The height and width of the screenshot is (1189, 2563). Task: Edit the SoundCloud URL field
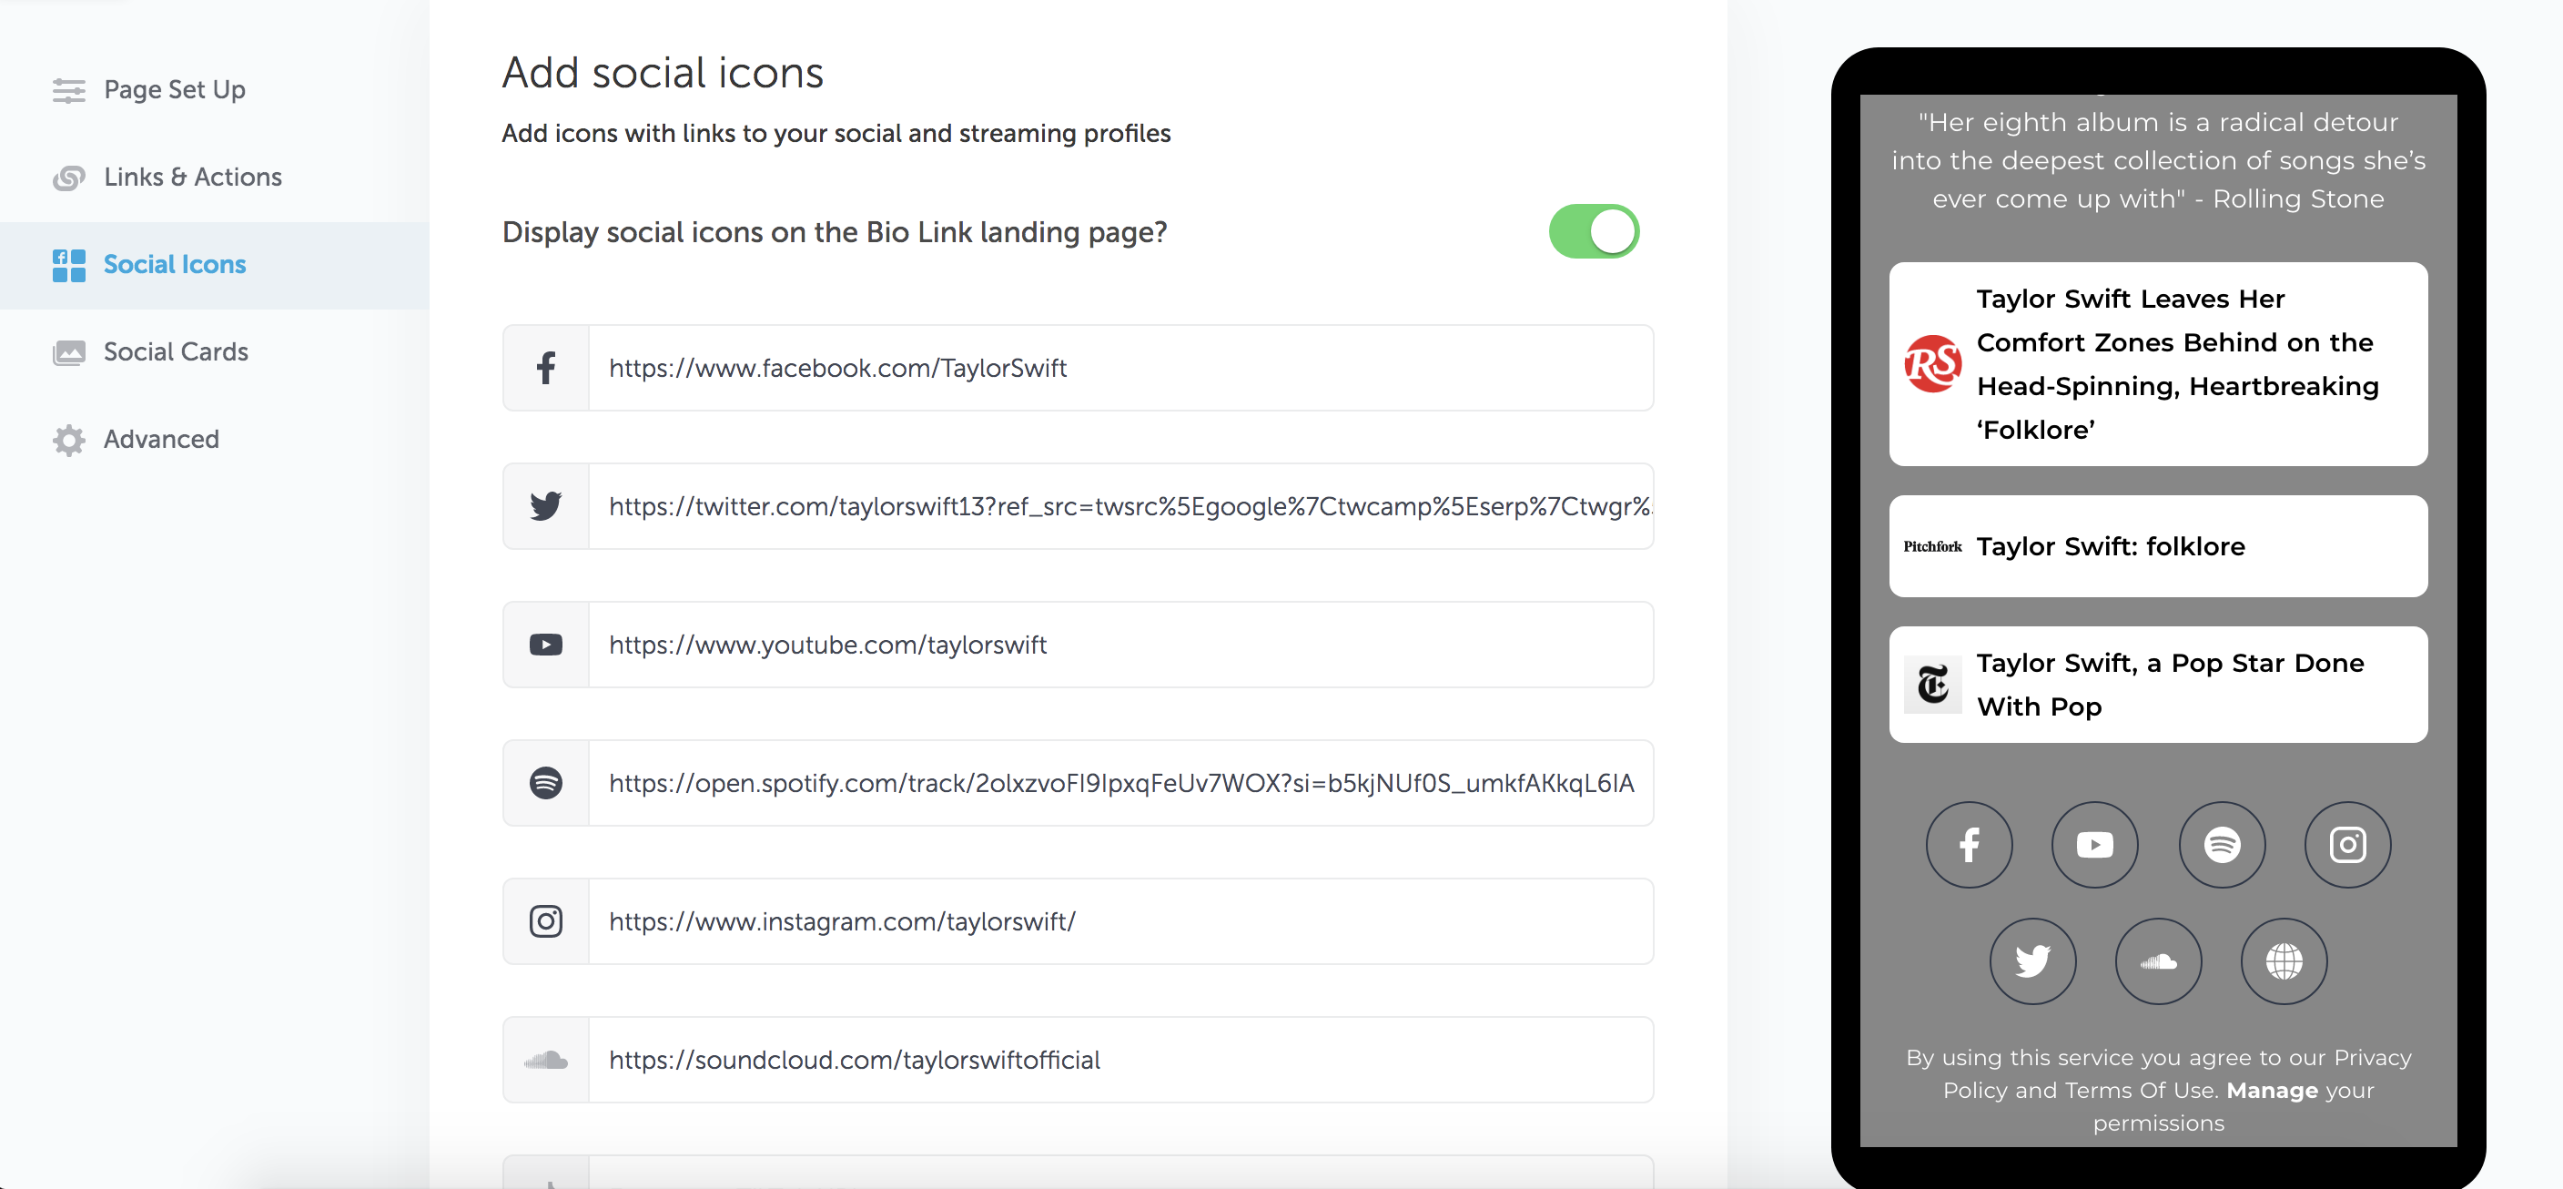point(1120,1060)
